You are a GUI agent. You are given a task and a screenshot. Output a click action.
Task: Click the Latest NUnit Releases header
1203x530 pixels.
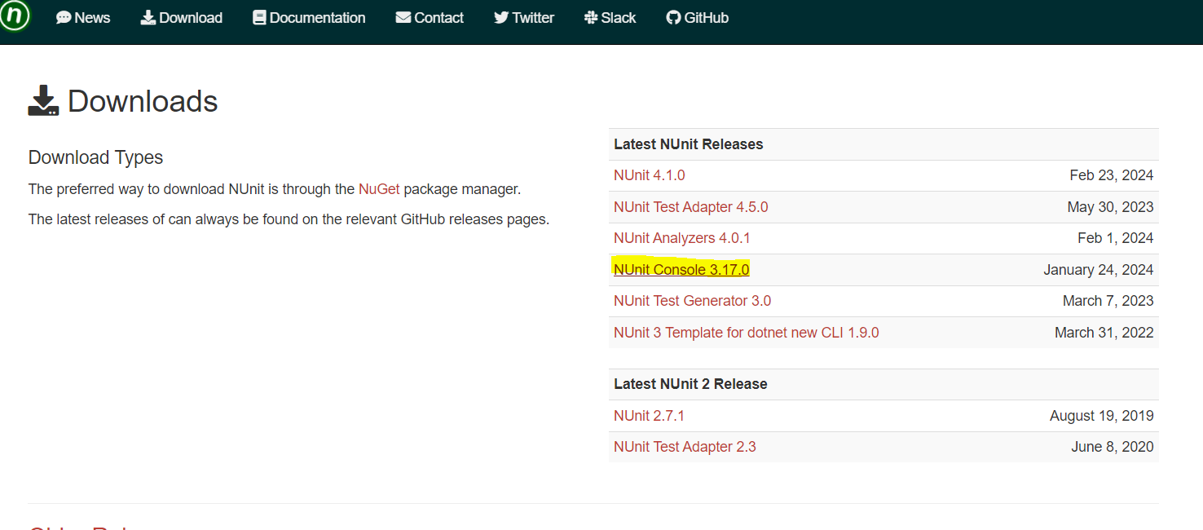[x=689, y=144]
